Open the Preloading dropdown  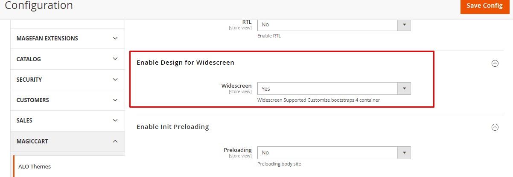tap(328, 152)
